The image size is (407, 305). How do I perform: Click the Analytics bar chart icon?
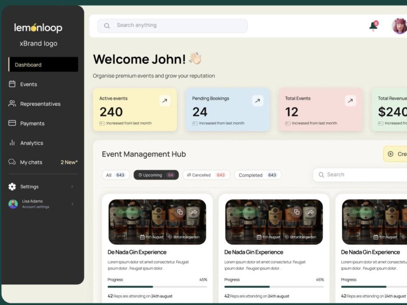click(12, 143)
